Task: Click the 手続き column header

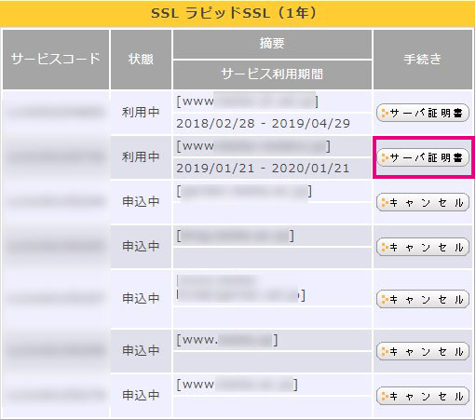Action: pos(423,60)
